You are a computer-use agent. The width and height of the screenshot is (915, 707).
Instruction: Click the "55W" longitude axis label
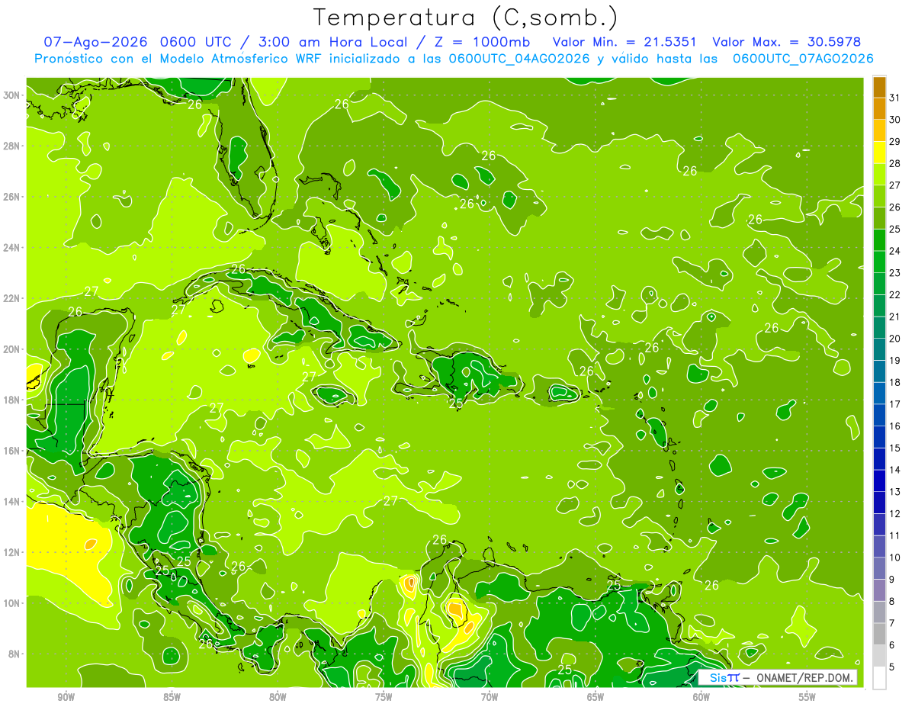[x=807, y=697]
